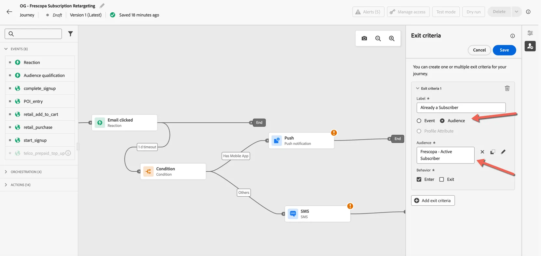Click Add exit criteria
This screenshot has height=256, width=541.
(x=433, y=201)
